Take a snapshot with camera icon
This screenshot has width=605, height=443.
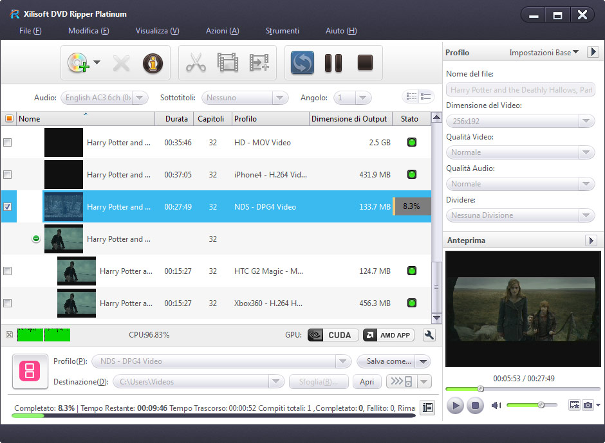pyautogui.click(x=588, y=405)
